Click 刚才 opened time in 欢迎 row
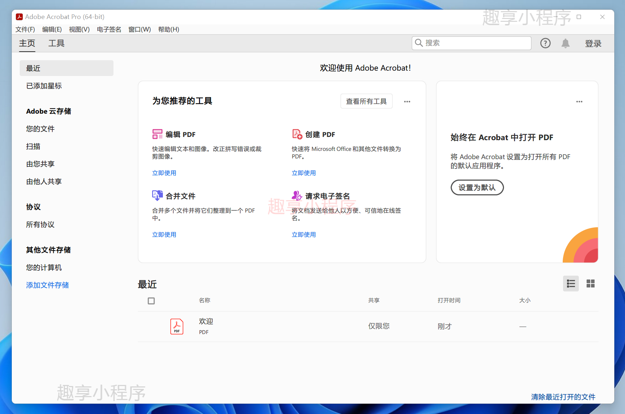The image size is (625, 414). [x=445, y=327]
